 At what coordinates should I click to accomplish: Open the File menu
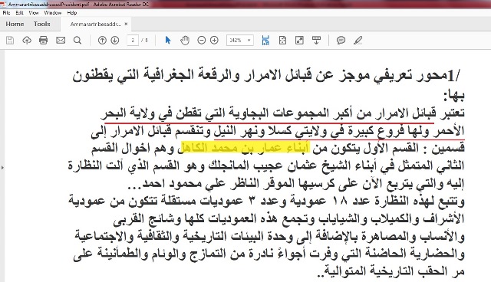coord(7,13)
